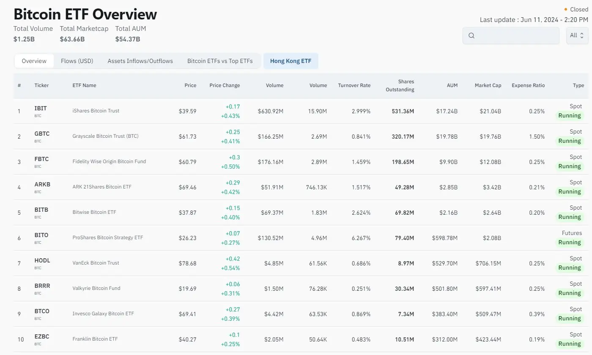Click the search magnifier icon
592x355 pixels.
point(471,35)
